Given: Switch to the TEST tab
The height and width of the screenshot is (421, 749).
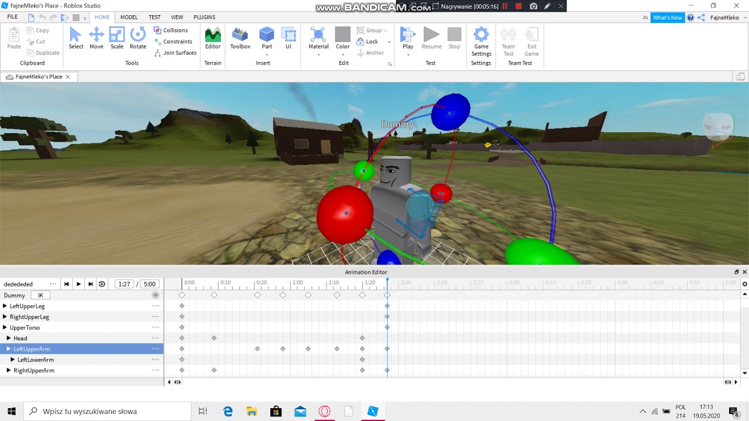Looking at the screenshot, I should pos(154,18).
